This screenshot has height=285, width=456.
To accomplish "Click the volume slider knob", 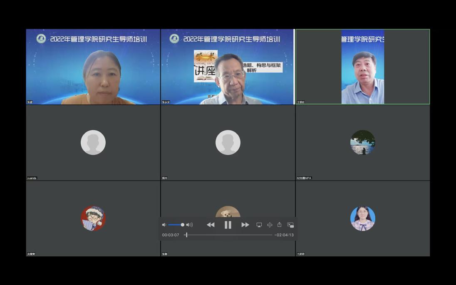I will coord(182,225).
